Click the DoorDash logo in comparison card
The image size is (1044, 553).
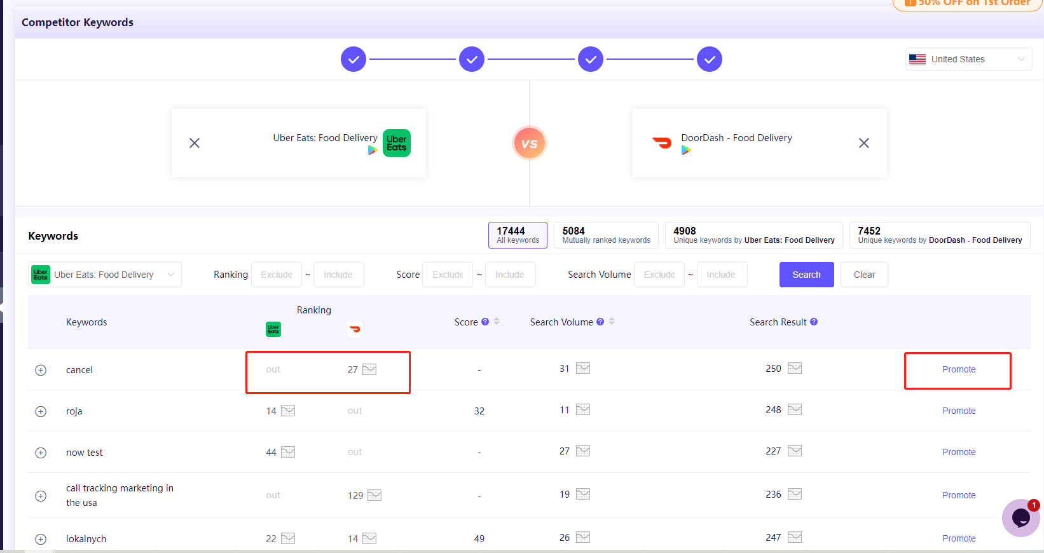click(x=662, y=143)
